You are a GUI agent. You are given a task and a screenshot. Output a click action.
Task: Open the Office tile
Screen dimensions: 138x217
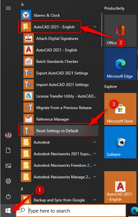pyautogui.click(x=120, y=31)
